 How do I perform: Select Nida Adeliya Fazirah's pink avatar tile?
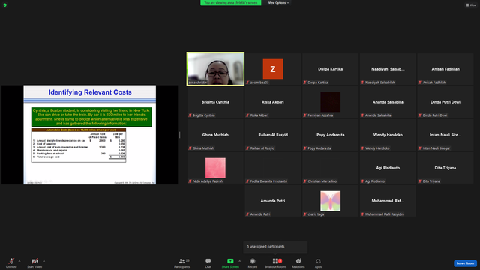click(215, 168)
